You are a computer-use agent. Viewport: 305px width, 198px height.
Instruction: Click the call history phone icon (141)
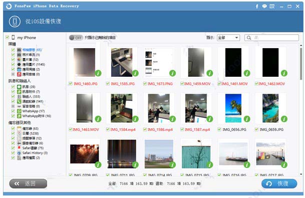coord(19,101)
